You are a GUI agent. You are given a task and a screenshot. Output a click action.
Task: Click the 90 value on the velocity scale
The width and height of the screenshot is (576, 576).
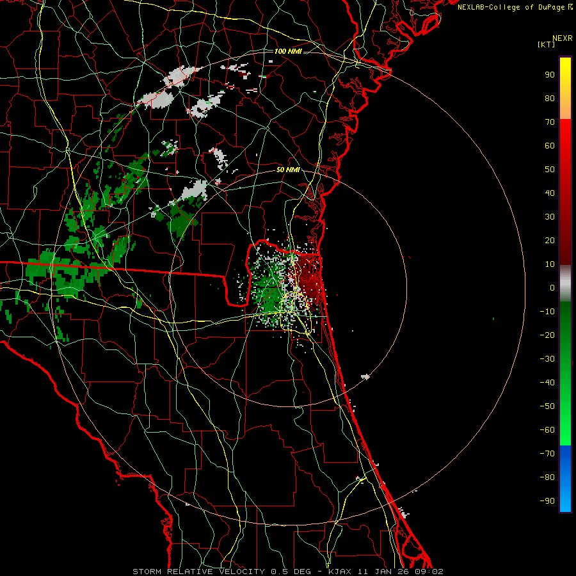[x=550, y=75]
